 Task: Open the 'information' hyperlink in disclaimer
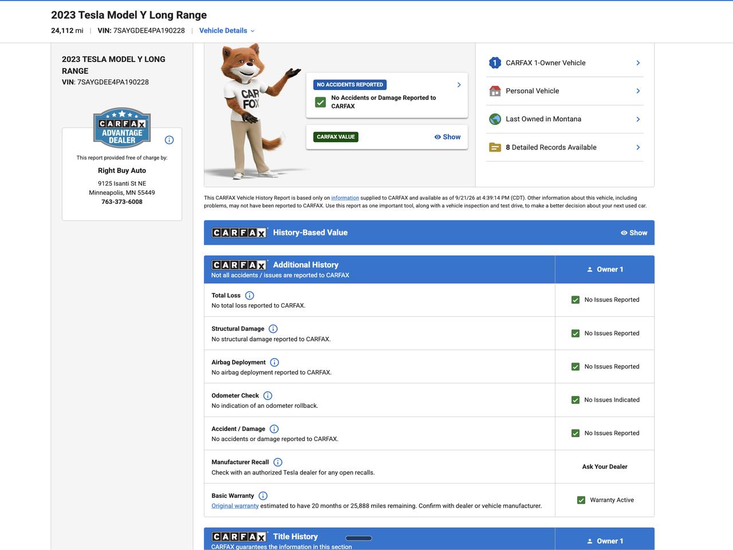pos(345,198)
